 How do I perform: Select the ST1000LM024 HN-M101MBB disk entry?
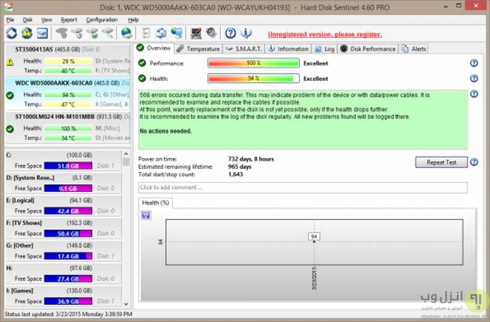coord(67,127)
